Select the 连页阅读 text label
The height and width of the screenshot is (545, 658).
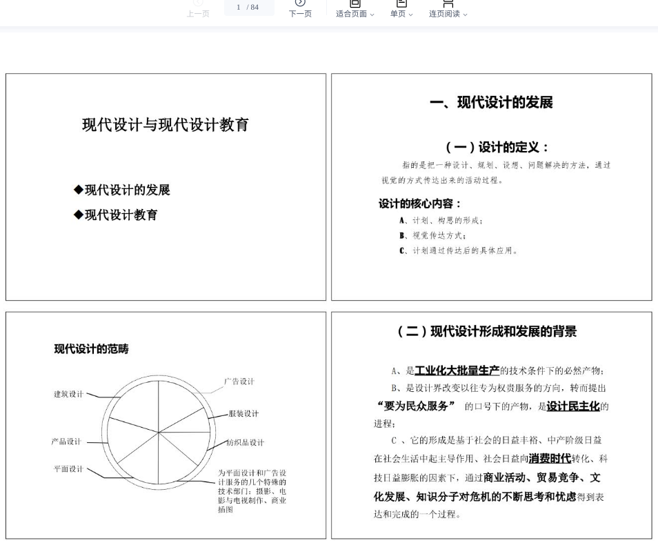coord(444,14)
